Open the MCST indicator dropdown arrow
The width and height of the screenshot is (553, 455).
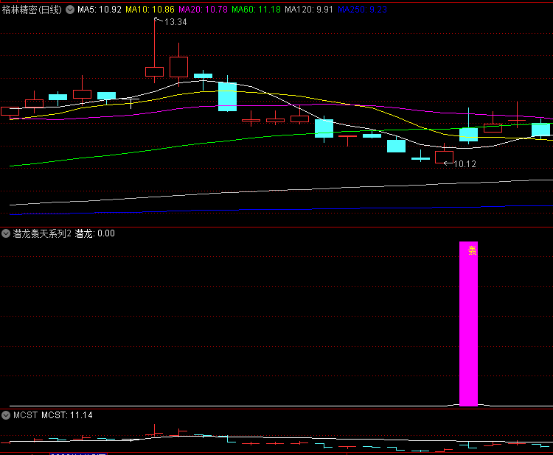click(x=6, y=415)
